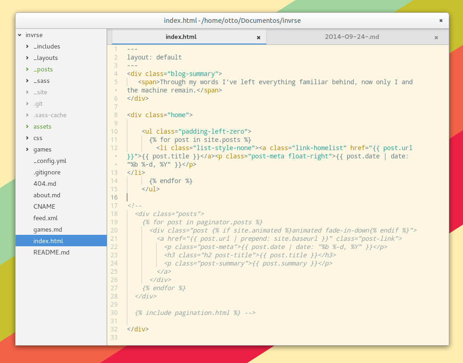The height and width of the screenshot is (363, 463).
Task: Expand the css folder chevron
Action: (27, 138)
